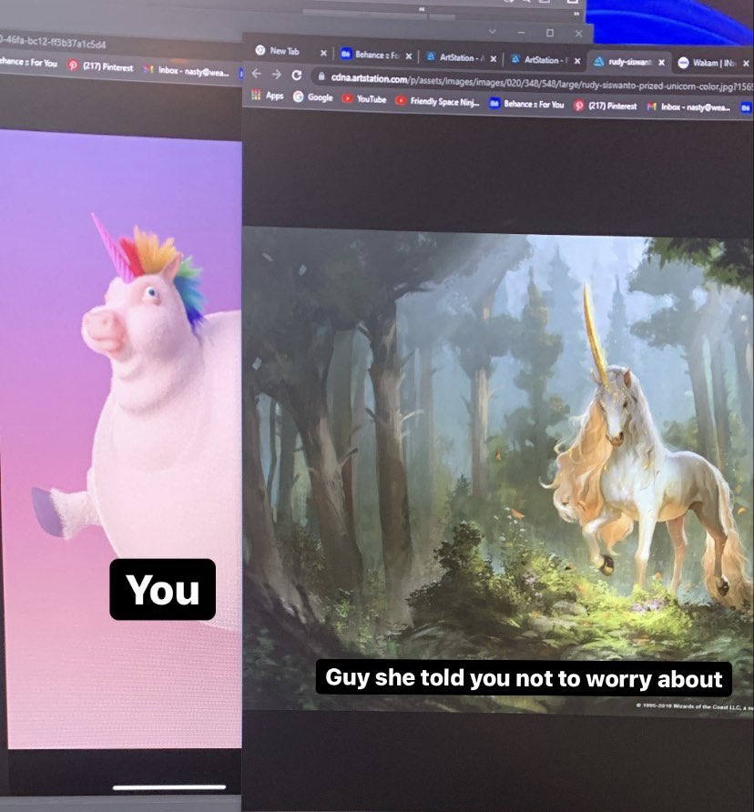Open the YouTube bookmark

pos(364,99)
